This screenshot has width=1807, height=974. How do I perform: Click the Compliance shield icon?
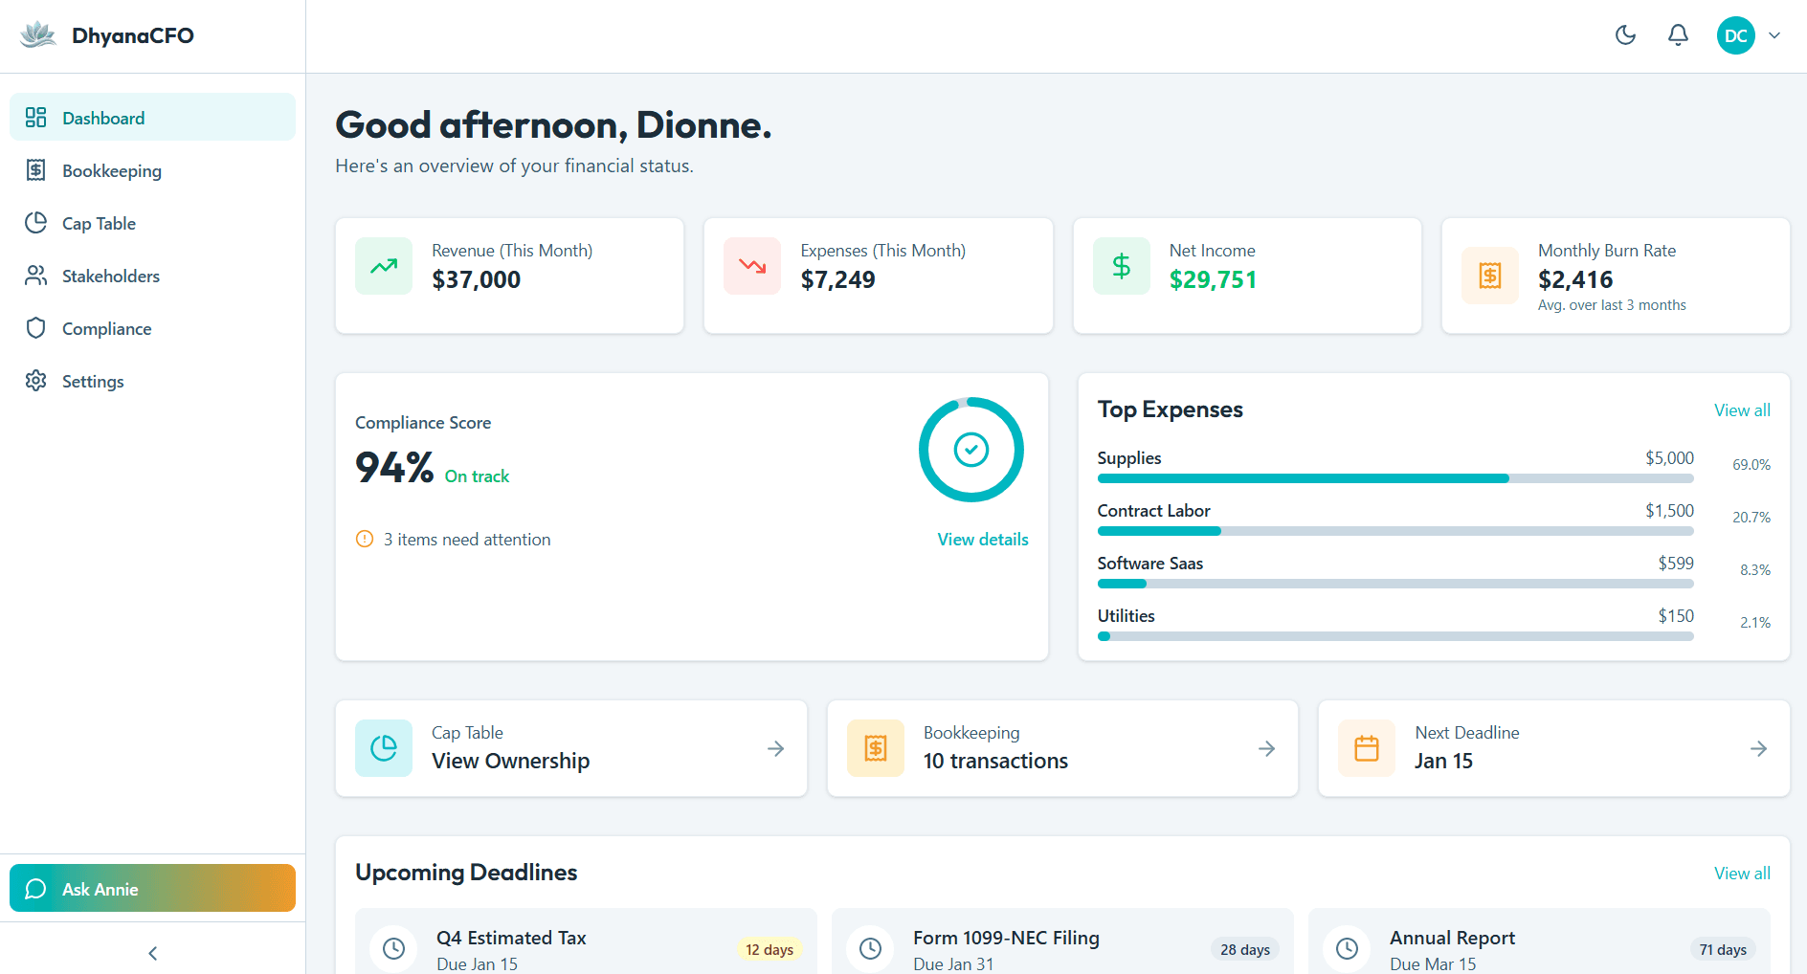pyautogui.click(x=35, y=328)
